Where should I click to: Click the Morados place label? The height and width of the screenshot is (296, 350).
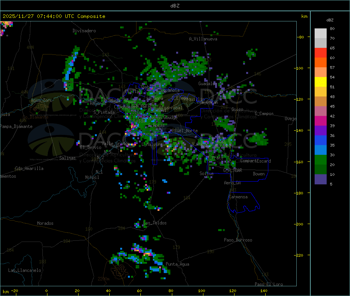point(45,223)
